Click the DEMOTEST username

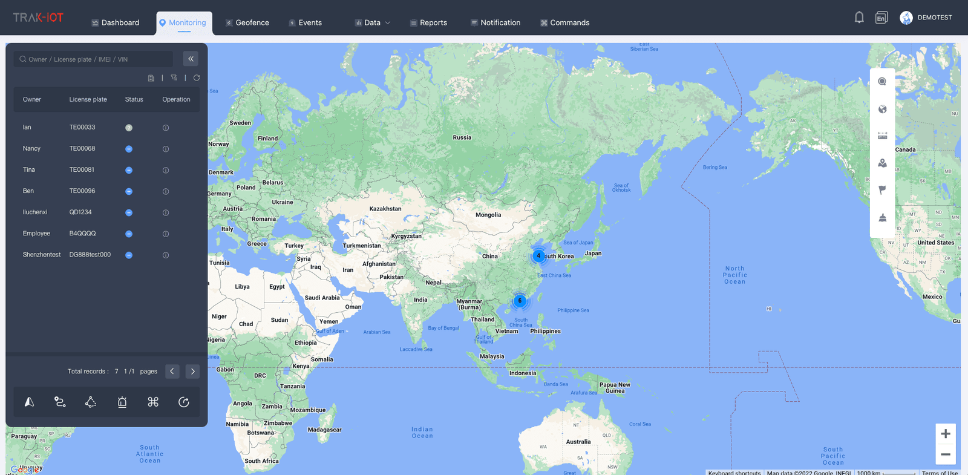click(935, 18)
